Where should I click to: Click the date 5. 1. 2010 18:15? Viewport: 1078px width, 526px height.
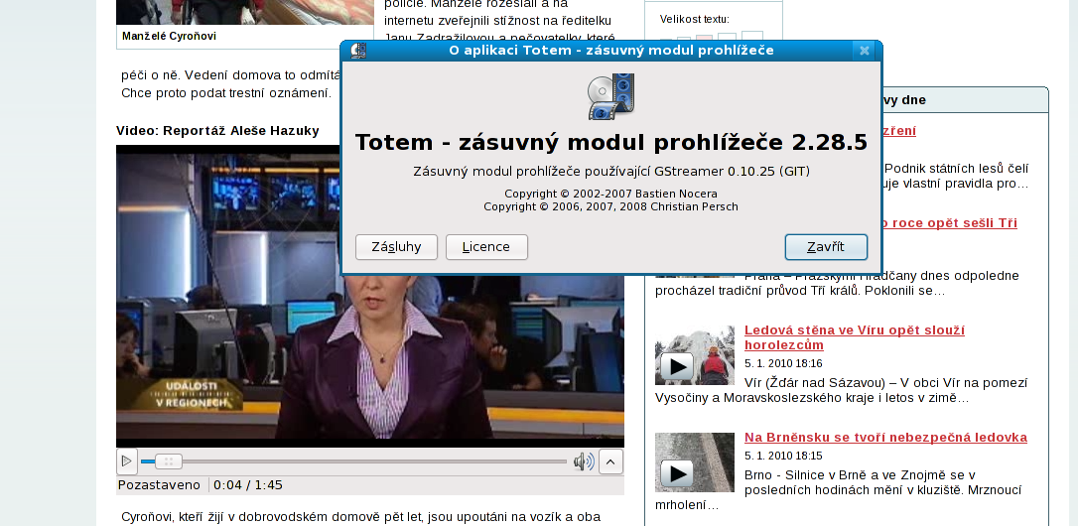click(x=783, y=456)
